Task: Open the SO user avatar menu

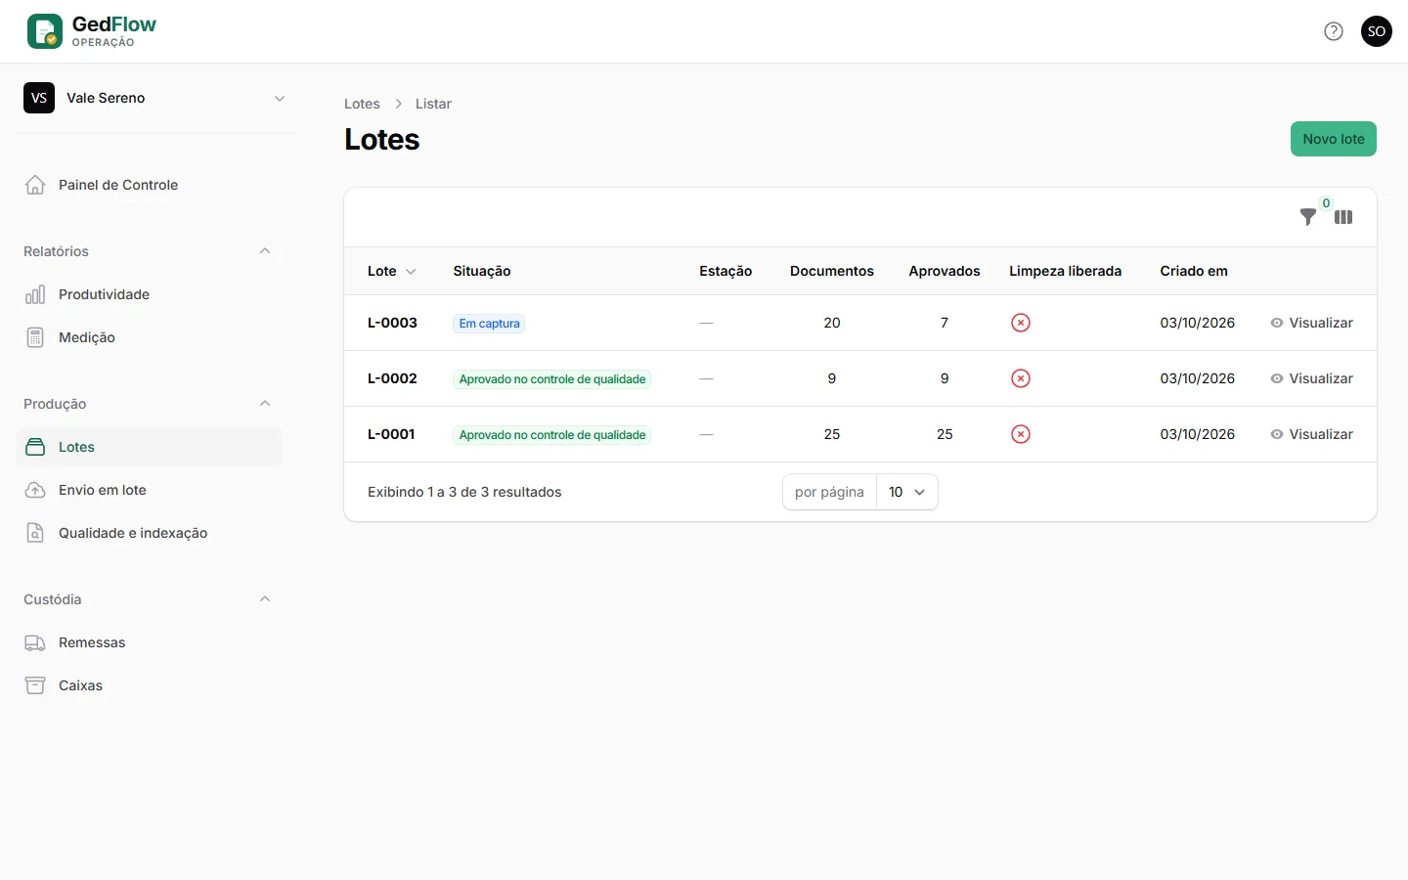Action: pos(1377,31)
